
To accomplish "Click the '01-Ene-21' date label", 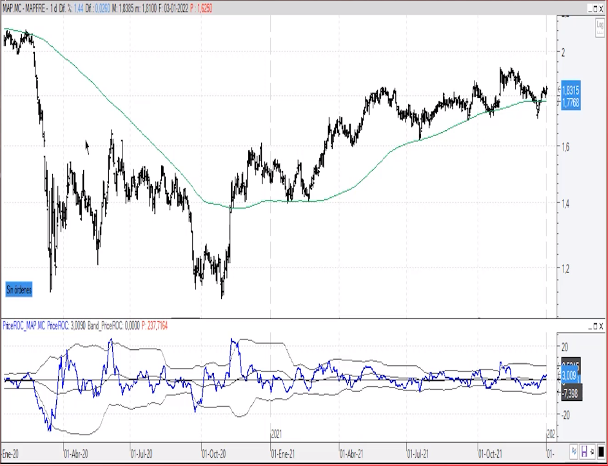I will 282,454.
